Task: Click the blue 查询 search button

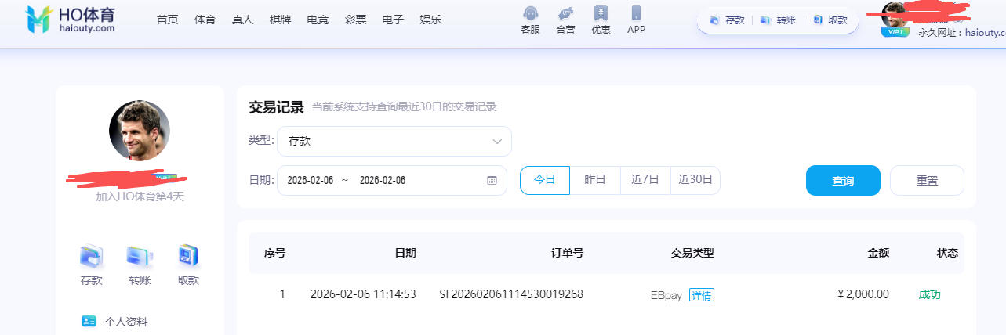Action: (843, 181)
